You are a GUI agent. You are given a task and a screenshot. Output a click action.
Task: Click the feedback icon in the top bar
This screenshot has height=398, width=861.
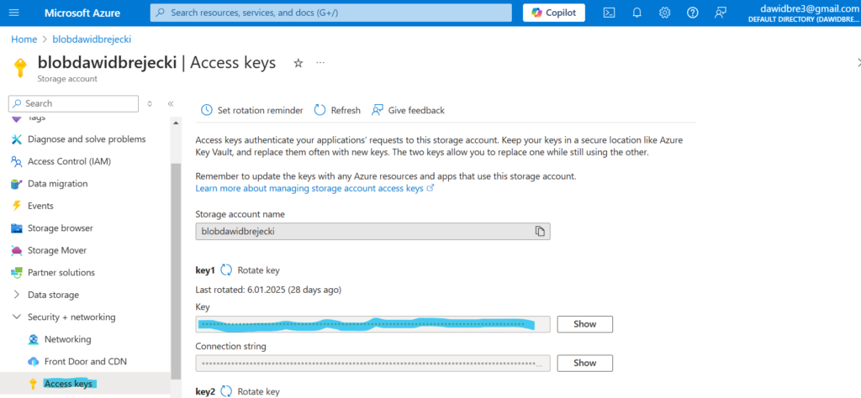coord(720,13)
